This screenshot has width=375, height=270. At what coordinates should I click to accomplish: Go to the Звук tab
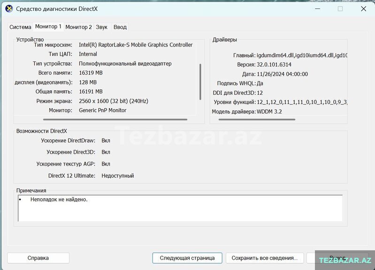102,27
